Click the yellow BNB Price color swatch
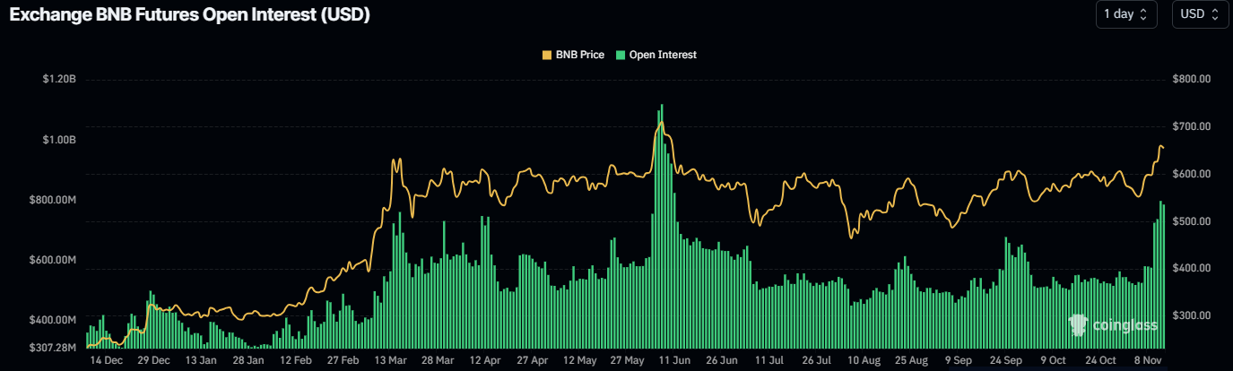The image size is (1233, 371). [x=547, y=55]
